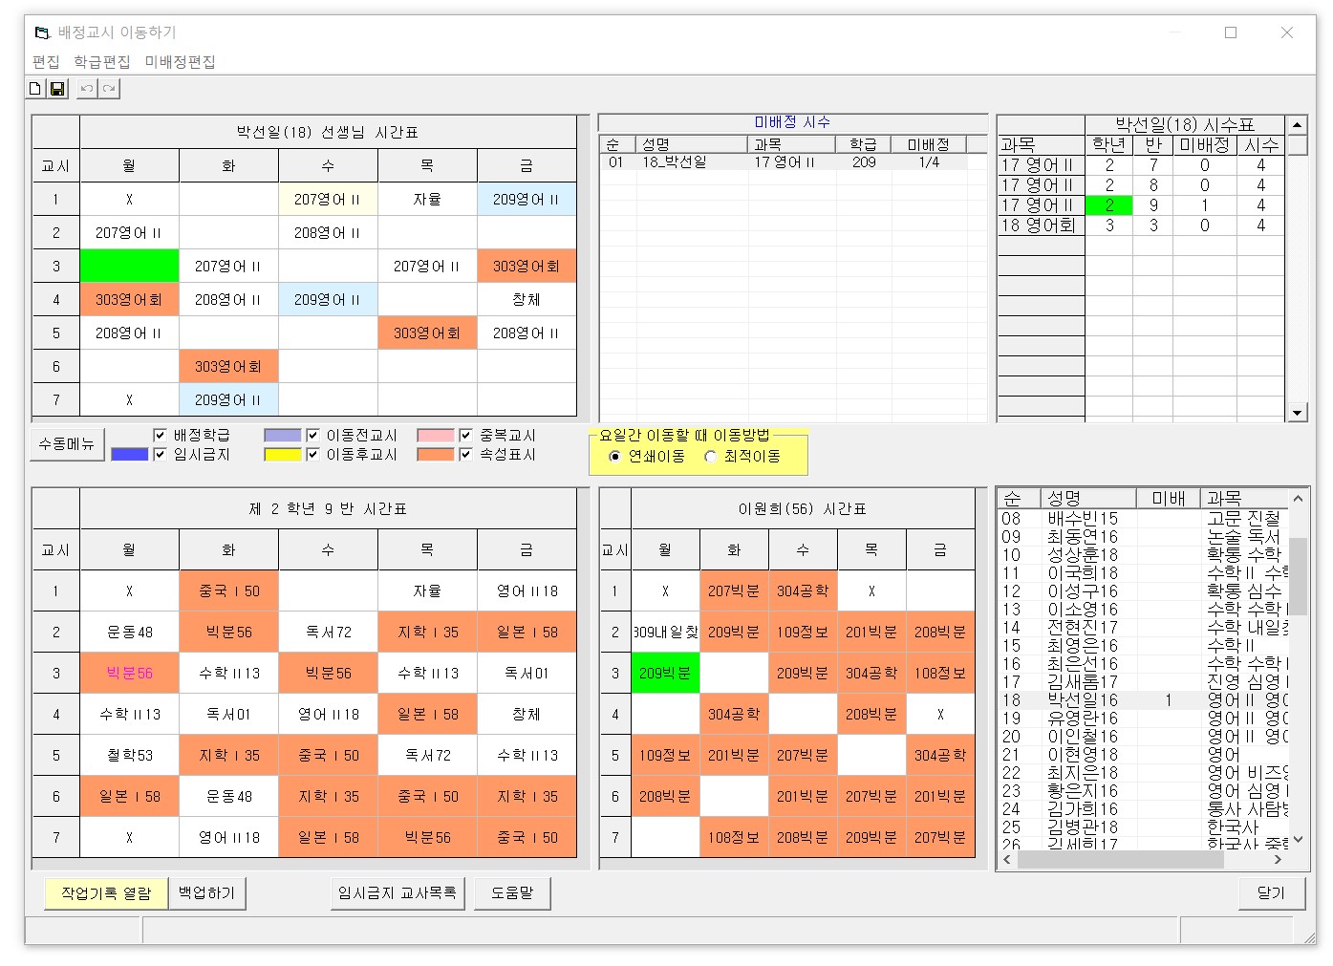This screenshot has height=966, width=1333.
Task: Click the 미배정 column header in 미배정 시수 table
Action: coord(928,144)
